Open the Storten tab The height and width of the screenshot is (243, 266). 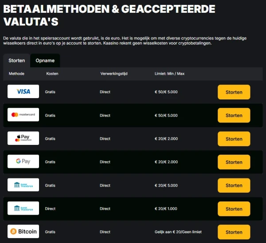(17, 61)
